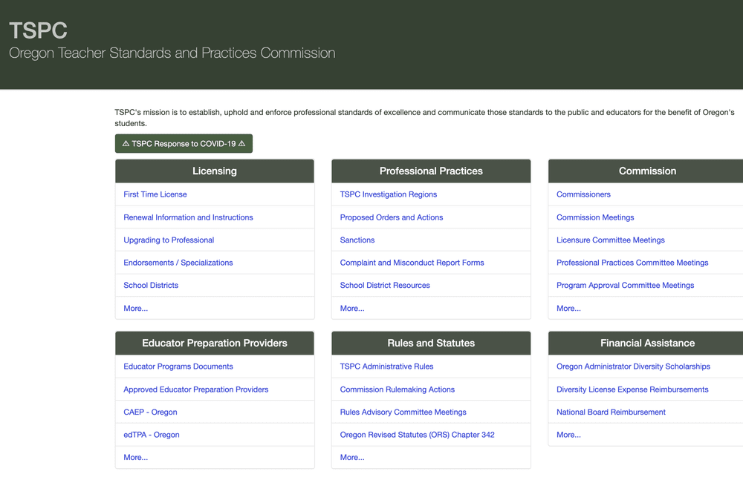Click the Commission panel header
Viewport: 743px width, 480px height.
tap(646, 171)
